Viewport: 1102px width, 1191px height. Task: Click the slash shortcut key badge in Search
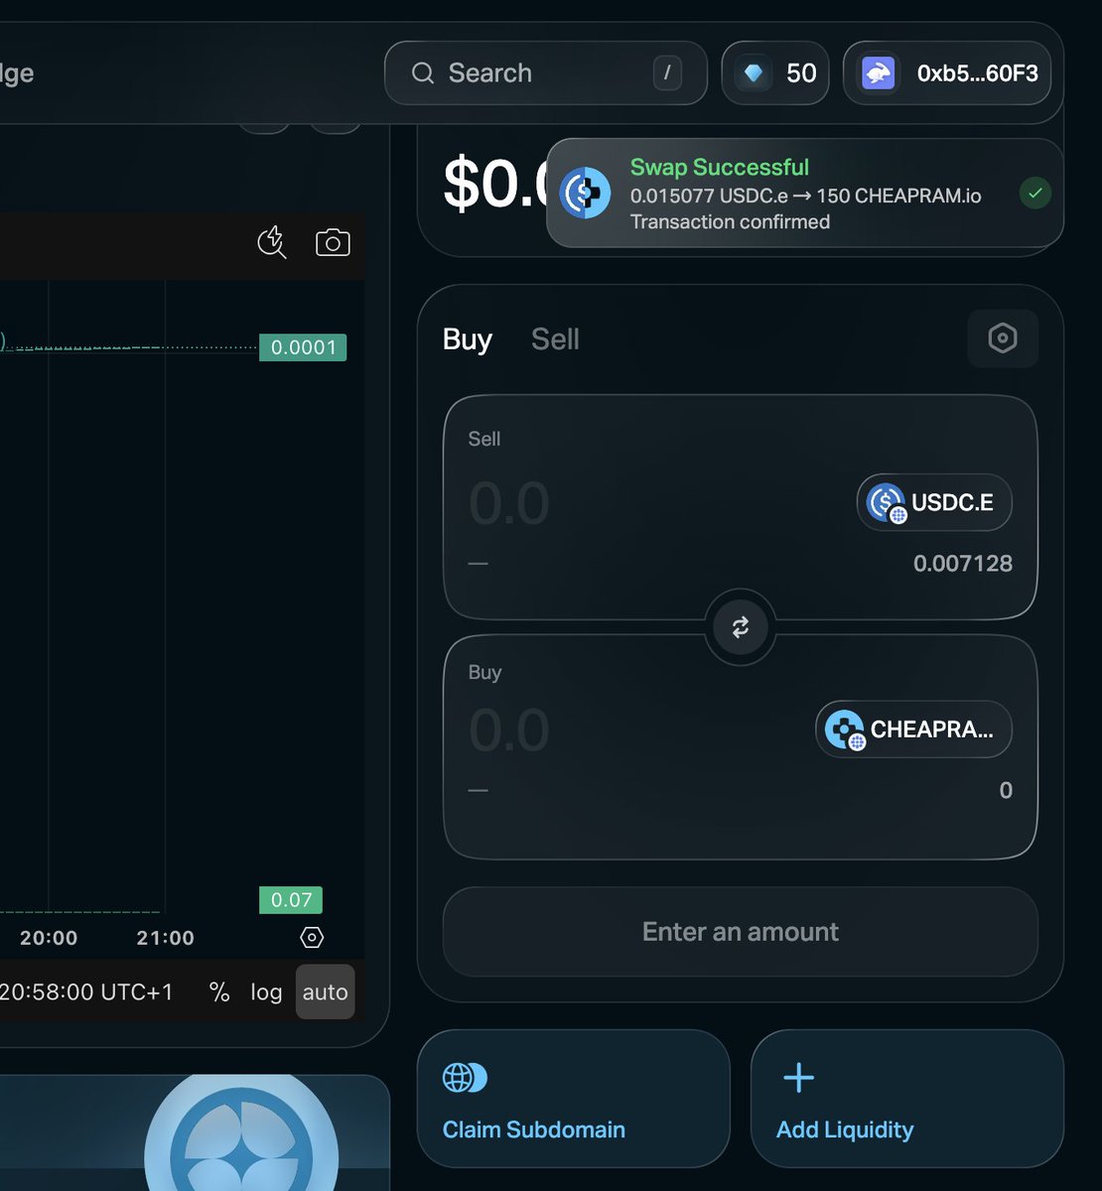click(667, 72)
